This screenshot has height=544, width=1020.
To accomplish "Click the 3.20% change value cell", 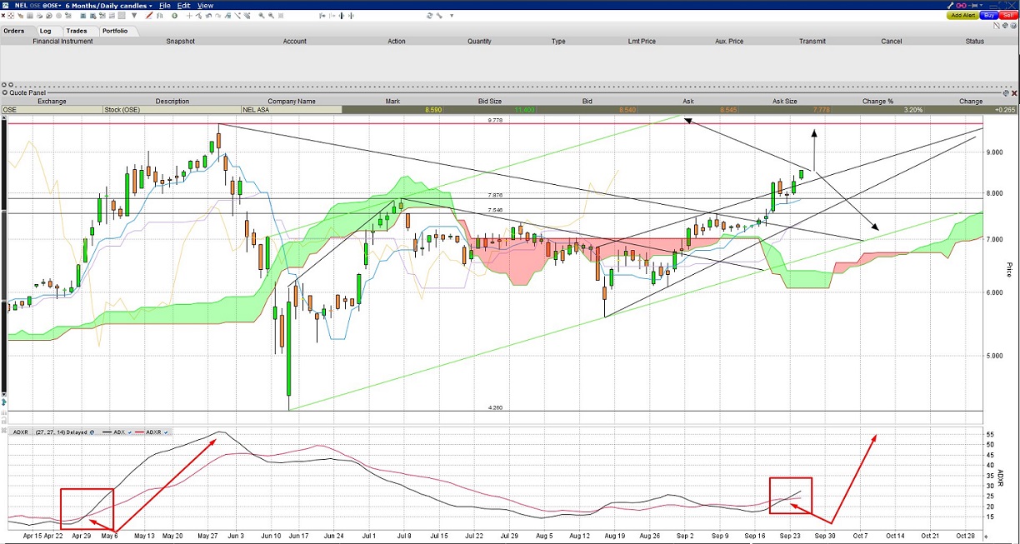I will click(x=877, y=109).
